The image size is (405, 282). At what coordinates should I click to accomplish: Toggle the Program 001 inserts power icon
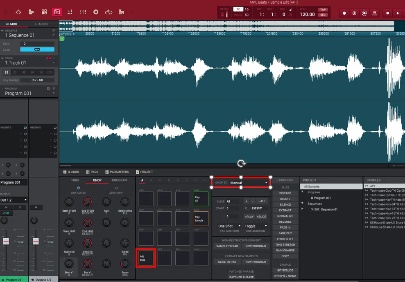click(x=25, y=128)
